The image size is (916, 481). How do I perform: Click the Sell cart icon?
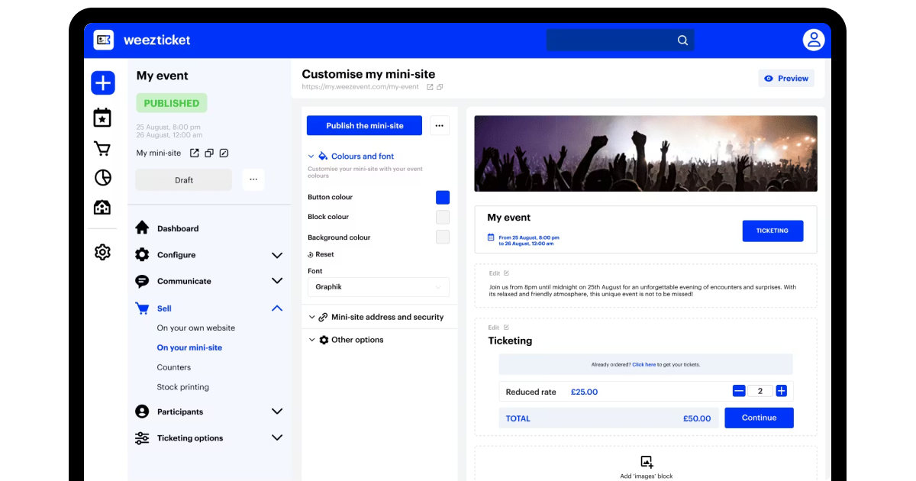click(x=142, y=308)
